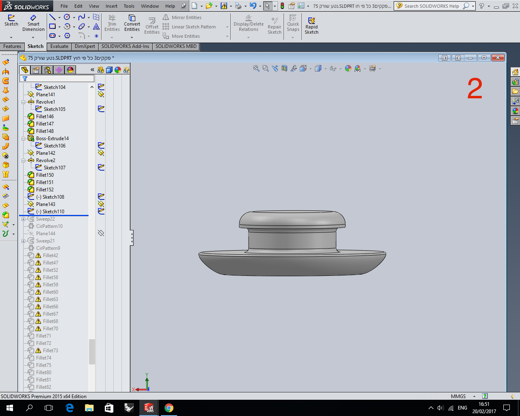Toggle visibility icon beside Sketch104
520x416 pixels.
(101, 87)
